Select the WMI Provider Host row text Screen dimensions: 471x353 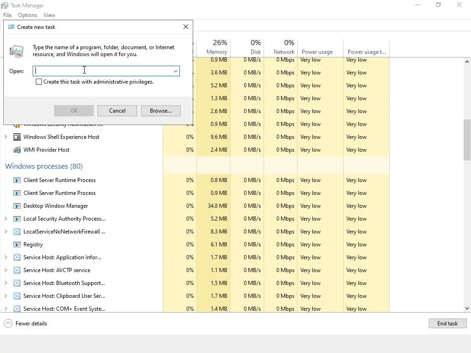point(46,150)
